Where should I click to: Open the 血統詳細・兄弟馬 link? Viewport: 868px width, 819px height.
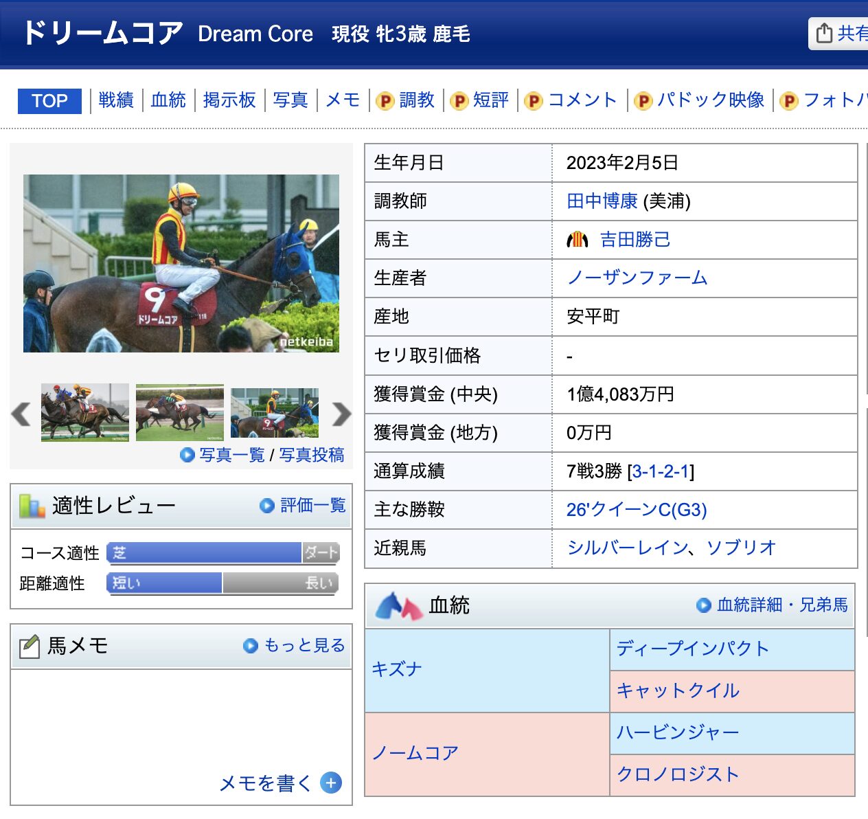pyautogui.click(x=783, y=605)
